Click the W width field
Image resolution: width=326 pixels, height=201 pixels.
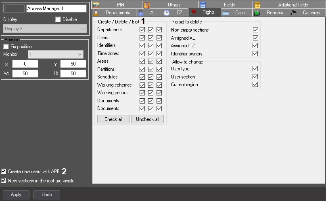(25, 74)
